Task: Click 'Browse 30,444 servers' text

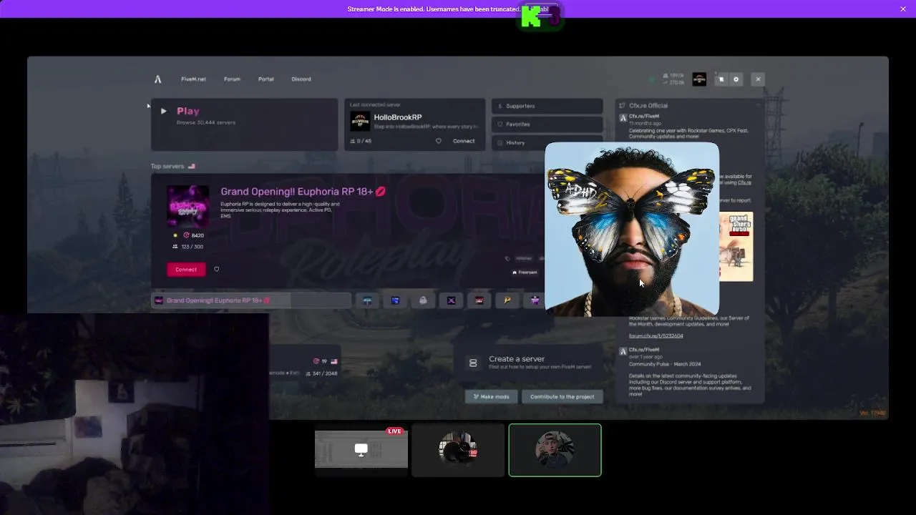Action: 206,123
